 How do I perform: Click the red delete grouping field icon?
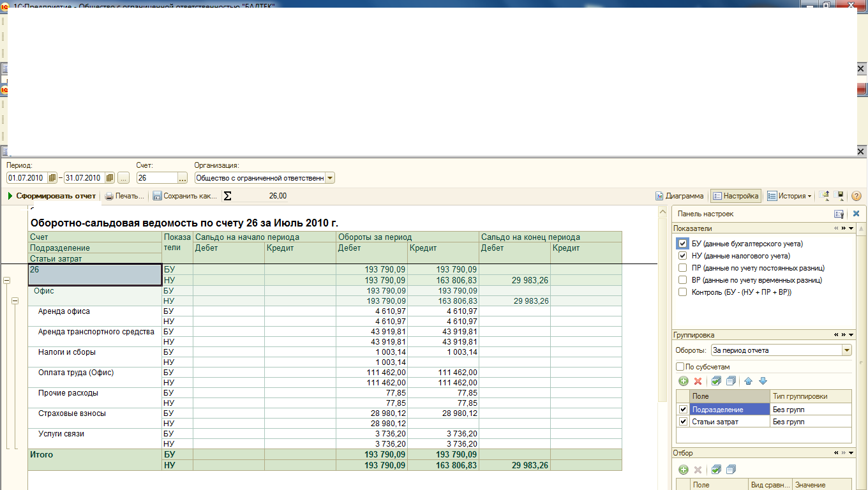coord(698,381)
